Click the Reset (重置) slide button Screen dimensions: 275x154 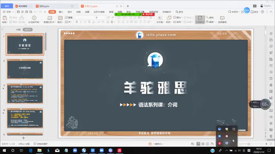tap(68, 17)
